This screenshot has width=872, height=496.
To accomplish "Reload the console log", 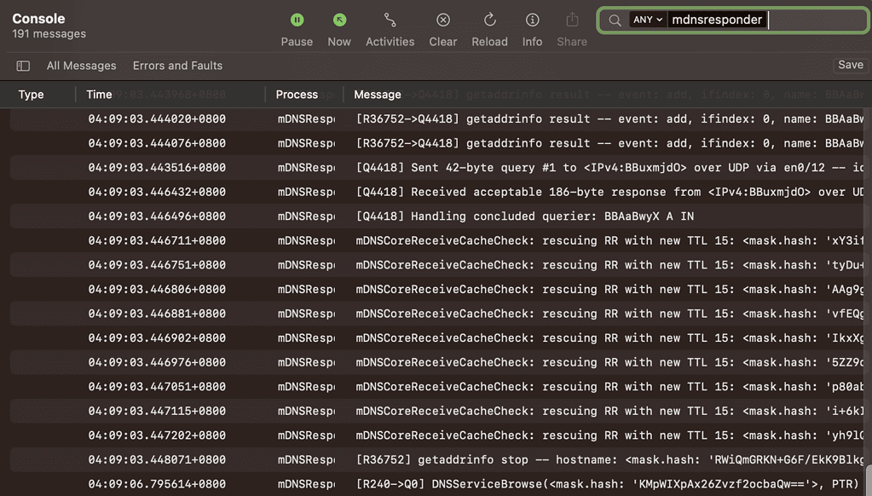I will [x=489, y=20].
